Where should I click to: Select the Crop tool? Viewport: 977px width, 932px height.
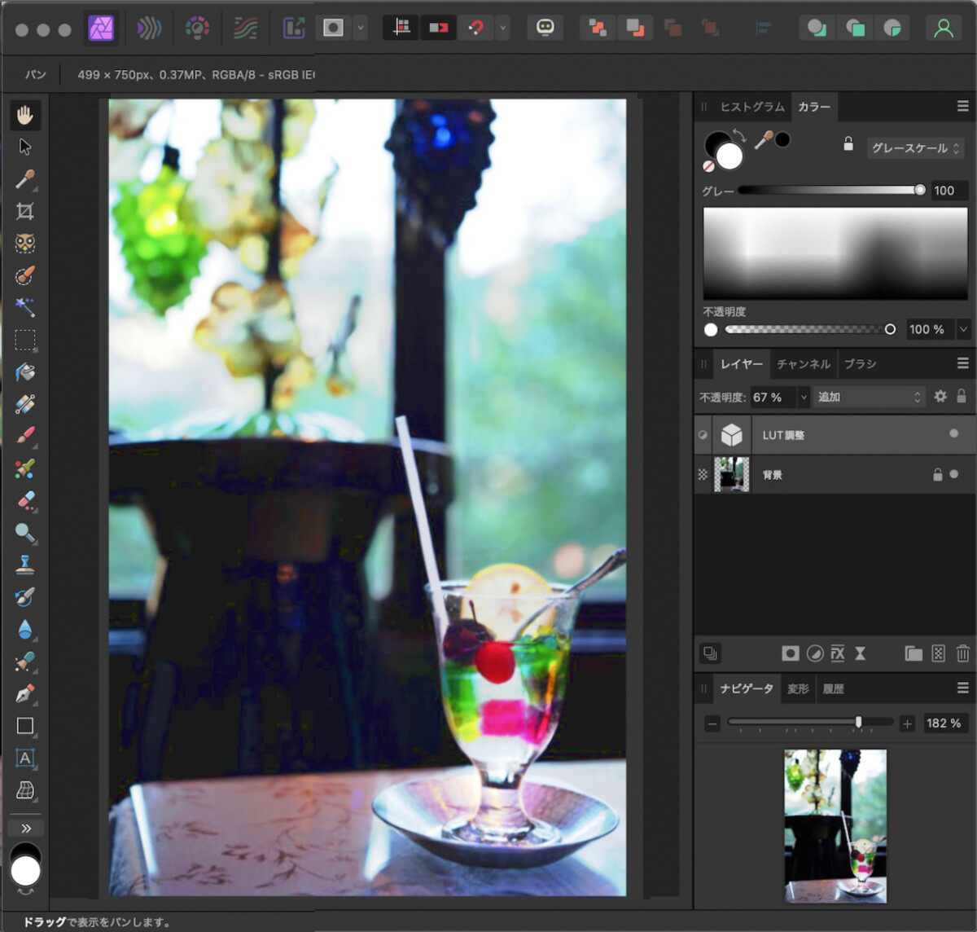coord(25,212)
